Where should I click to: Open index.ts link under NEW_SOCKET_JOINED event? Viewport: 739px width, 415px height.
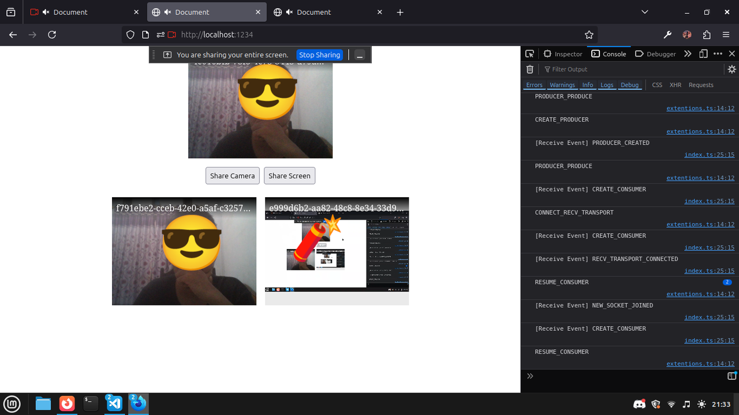710,317
